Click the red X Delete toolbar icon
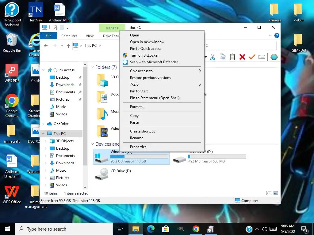This screenshot has height=235, width=314. tap(242, 57)
